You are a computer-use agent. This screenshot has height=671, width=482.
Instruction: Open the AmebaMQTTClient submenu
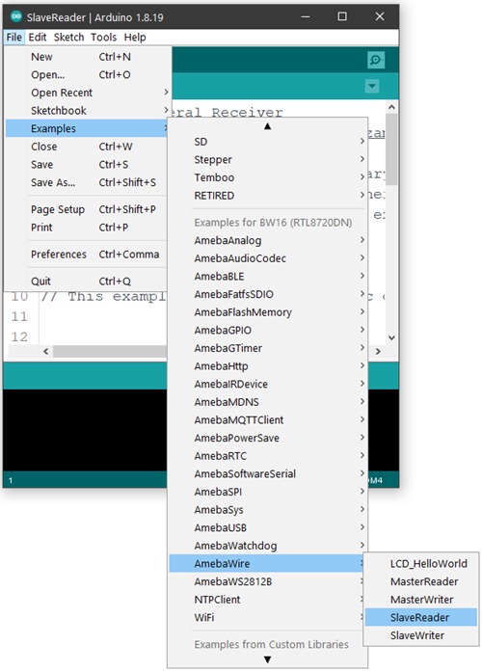pyautogui.click(x=268, y=420)
